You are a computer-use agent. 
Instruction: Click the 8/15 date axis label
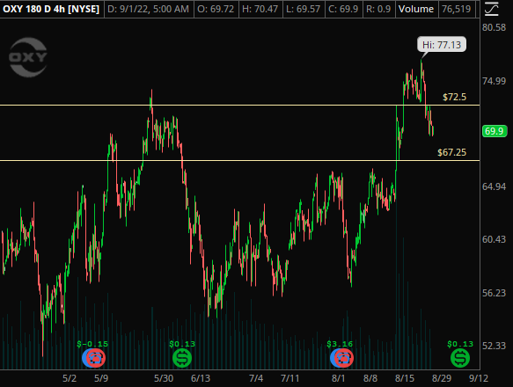[405, 378]
